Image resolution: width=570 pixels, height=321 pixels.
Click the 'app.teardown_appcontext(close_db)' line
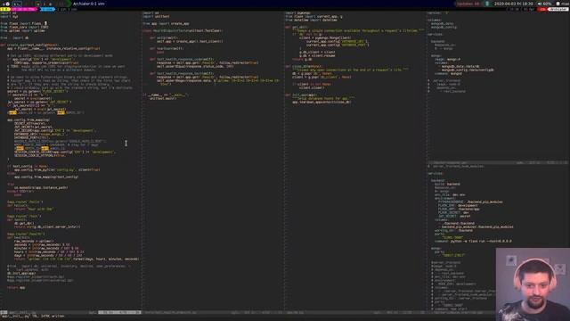tap(322, 103)
